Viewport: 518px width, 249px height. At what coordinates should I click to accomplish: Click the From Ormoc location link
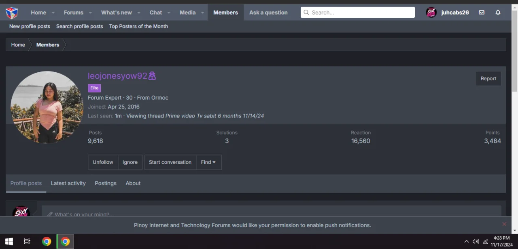(x=160, y=98)
